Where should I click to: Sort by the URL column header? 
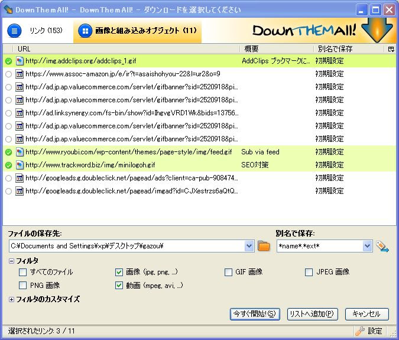pos(126,48)
